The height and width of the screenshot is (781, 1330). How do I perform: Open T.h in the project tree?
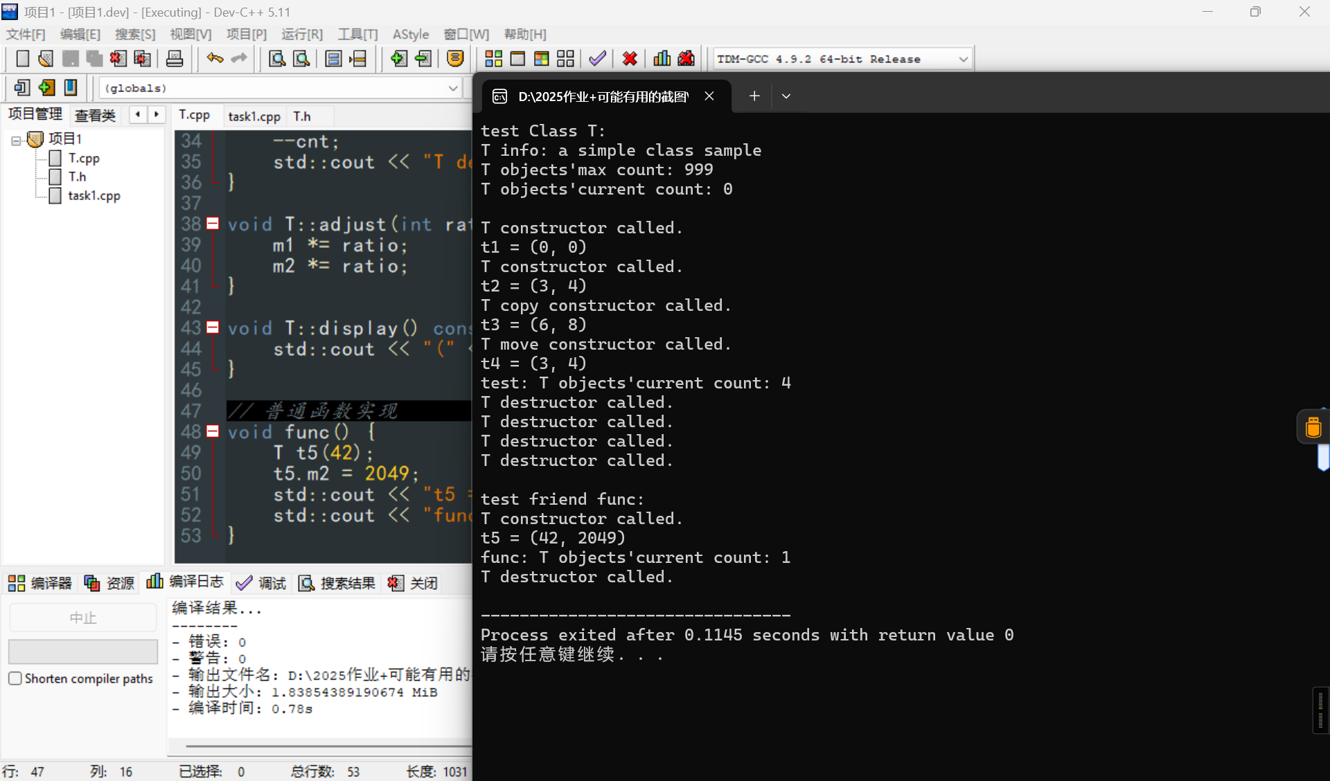point(77,177)
